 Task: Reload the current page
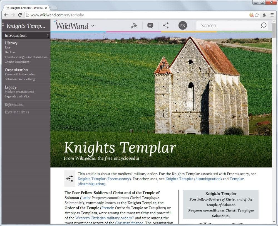point(20,15)
